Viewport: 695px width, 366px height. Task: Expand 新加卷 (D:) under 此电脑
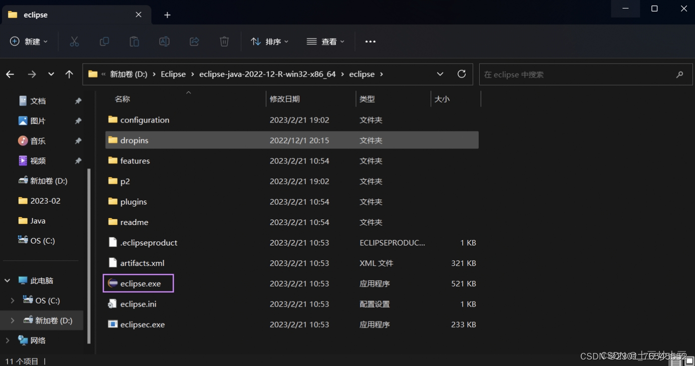[x=13, y=320]
